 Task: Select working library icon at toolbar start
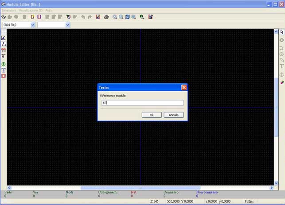[x=4, y=17]
